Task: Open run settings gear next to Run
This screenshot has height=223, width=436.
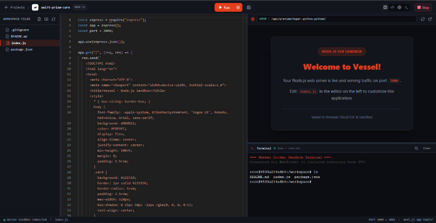Action: click(x=238, y=8)
